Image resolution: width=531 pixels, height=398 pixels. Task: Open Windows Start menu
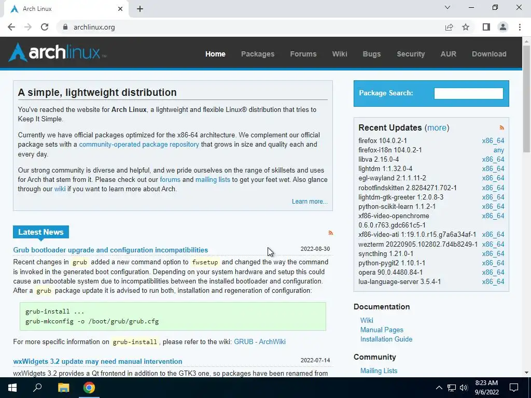[12, 388]
